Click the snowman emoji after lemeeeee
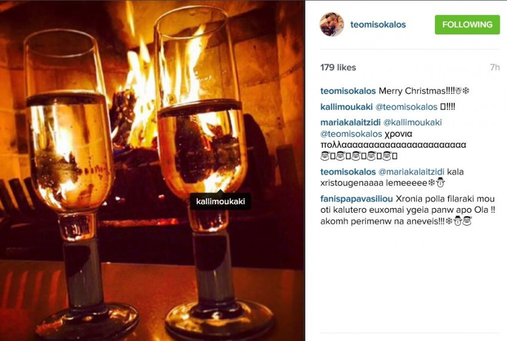Image resolution: width=507 pixels, height=341 pixels. [440, 182]
